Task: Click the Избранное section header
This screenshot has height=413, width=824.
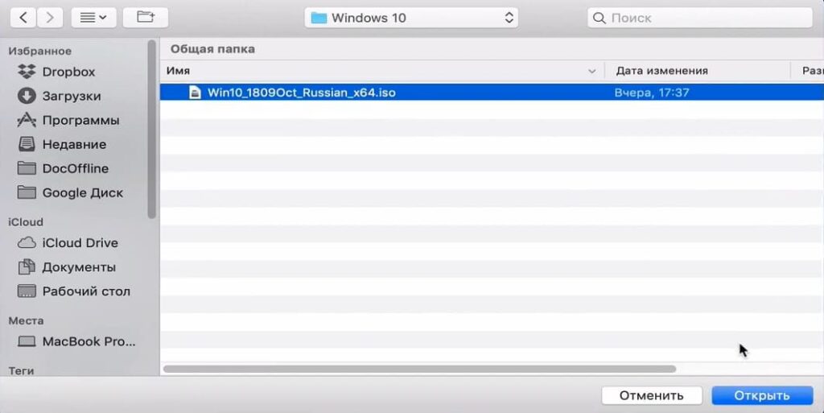Action: tap(40, 51)
